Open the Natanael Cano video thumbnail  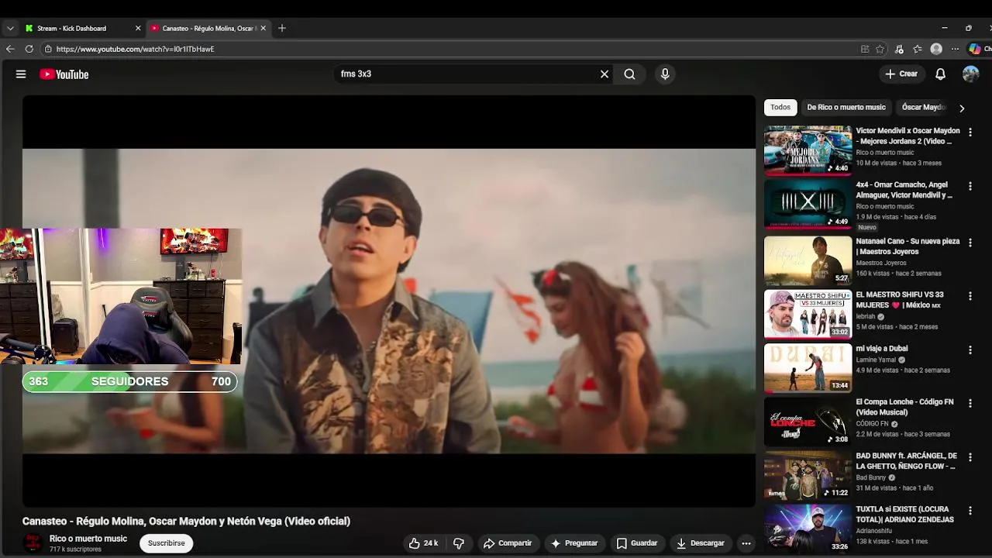(x=808, y=260)
